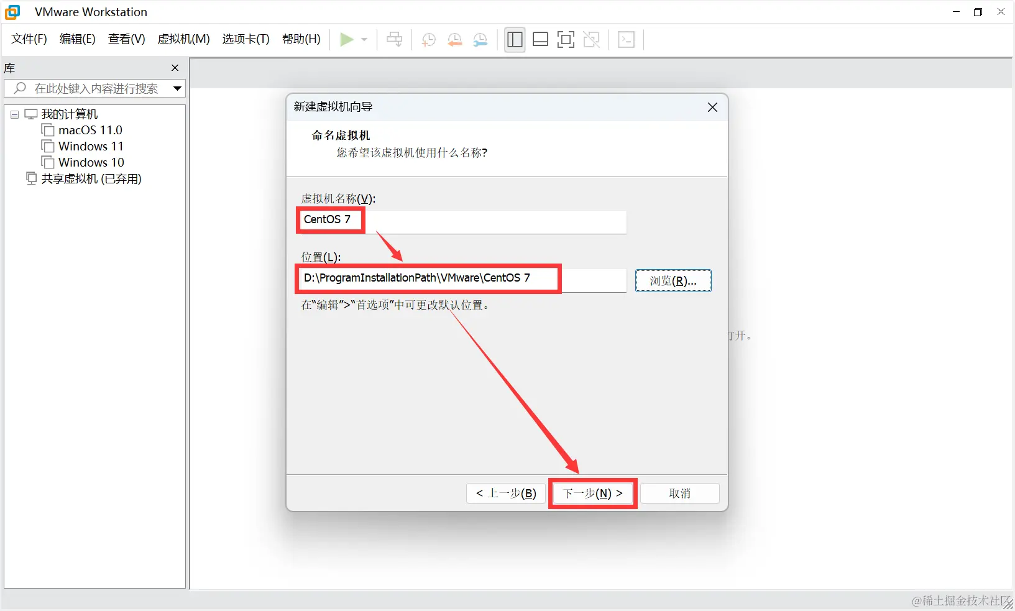This screenshot has width=1015, height=611.
Task: Open the console view toolbar icon
Action: 627,40
